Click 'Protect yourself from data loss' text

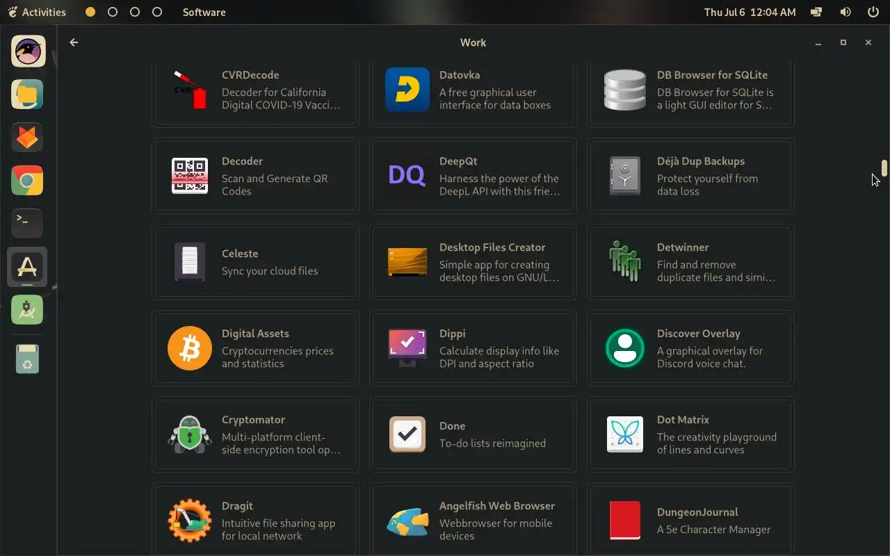tap(707, 185)
